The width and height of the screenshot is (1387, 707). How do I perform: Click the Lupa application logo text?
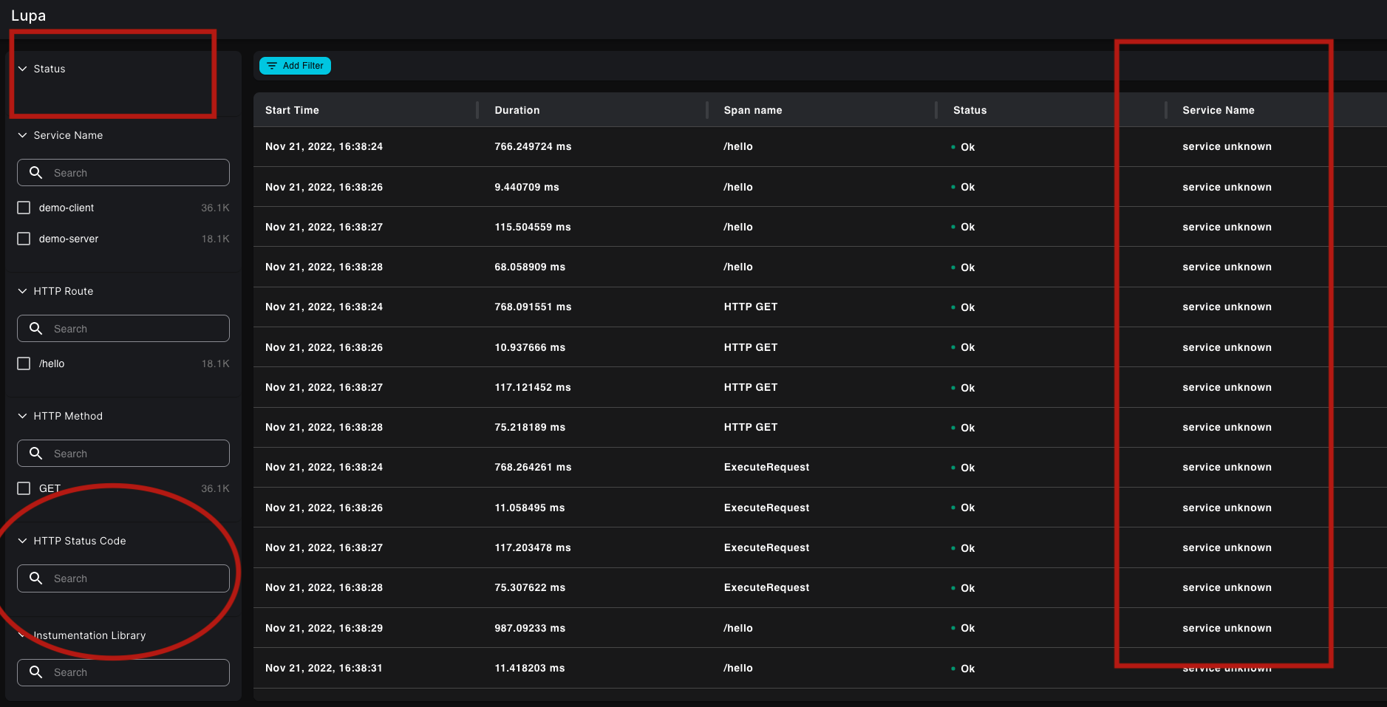point(28,15)
